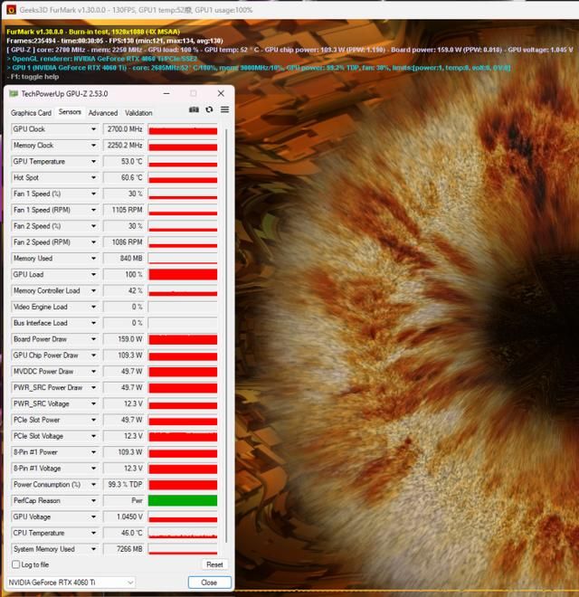Click the CPU Temperature history graph
This screenshot has height=597, width=579.
pos(183,533)
